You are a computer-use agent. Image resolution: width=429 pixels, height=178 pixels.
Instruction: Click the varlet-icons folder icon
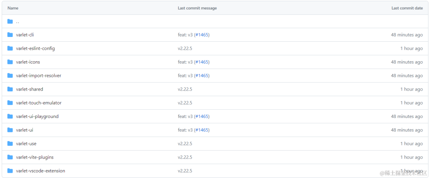coord(10,62)
